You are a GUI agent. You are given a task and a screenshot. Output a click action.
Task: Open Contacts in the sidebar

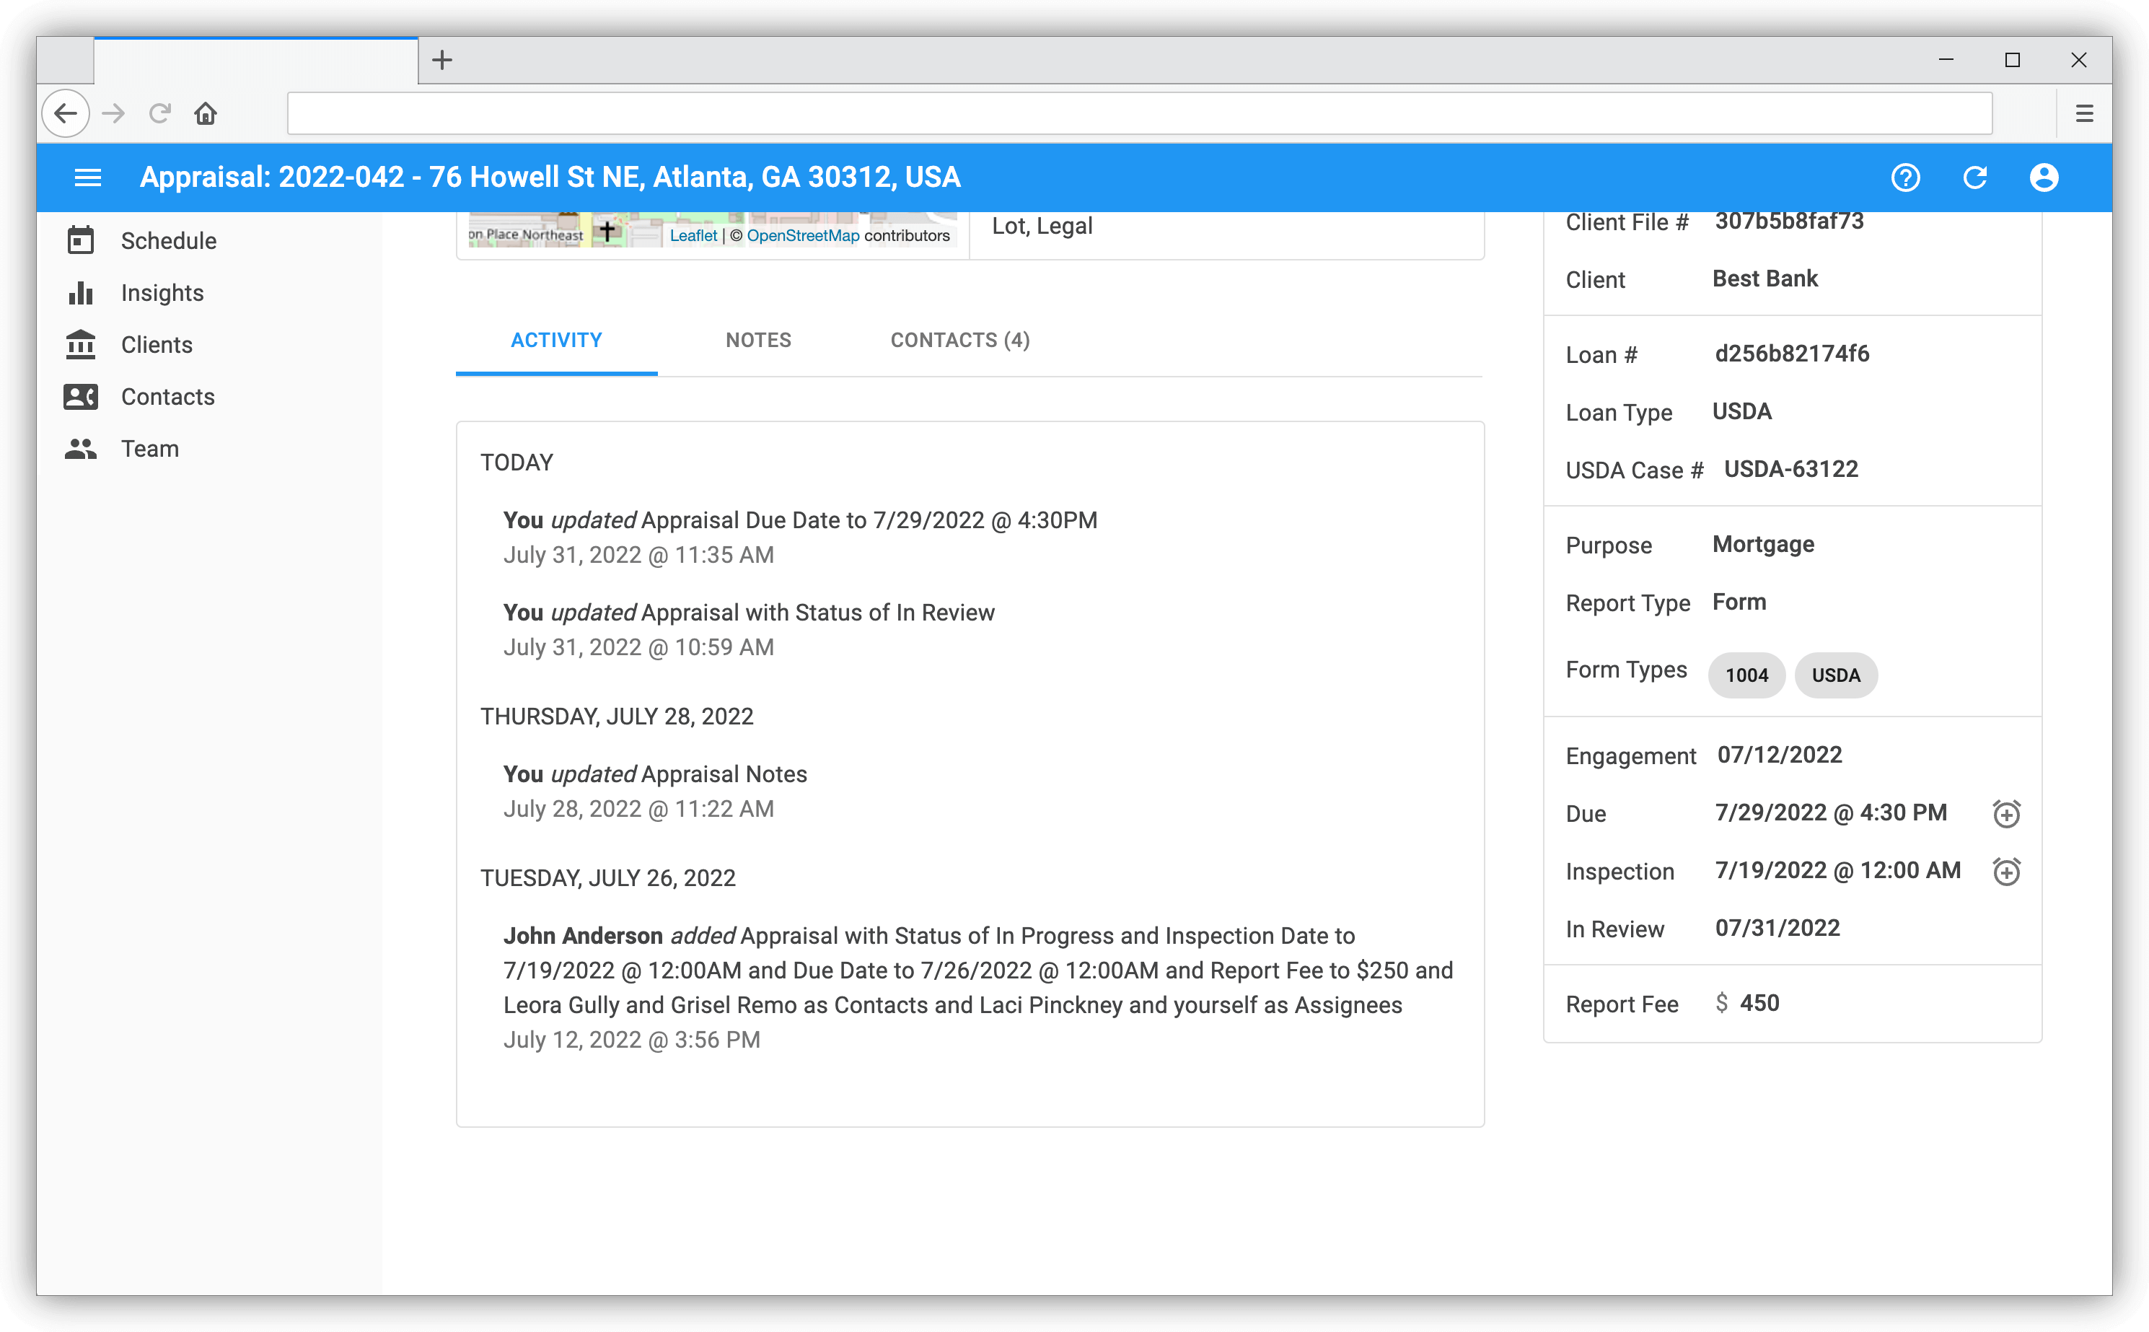(x=167, y=396)
